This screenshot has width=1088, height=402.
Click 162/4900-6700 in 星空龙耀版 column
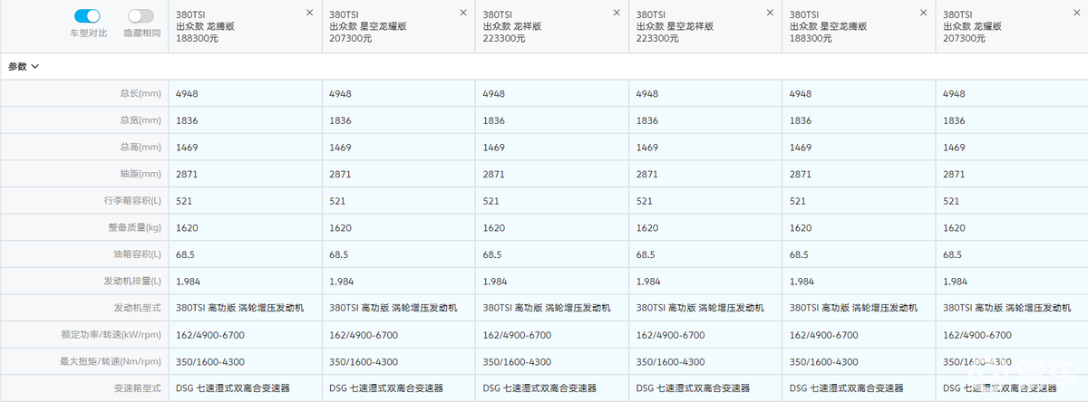tap(364, 335)
